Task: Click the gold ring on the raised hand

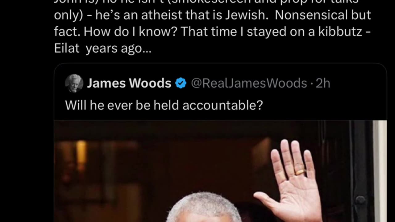Action: pos(300,172)
